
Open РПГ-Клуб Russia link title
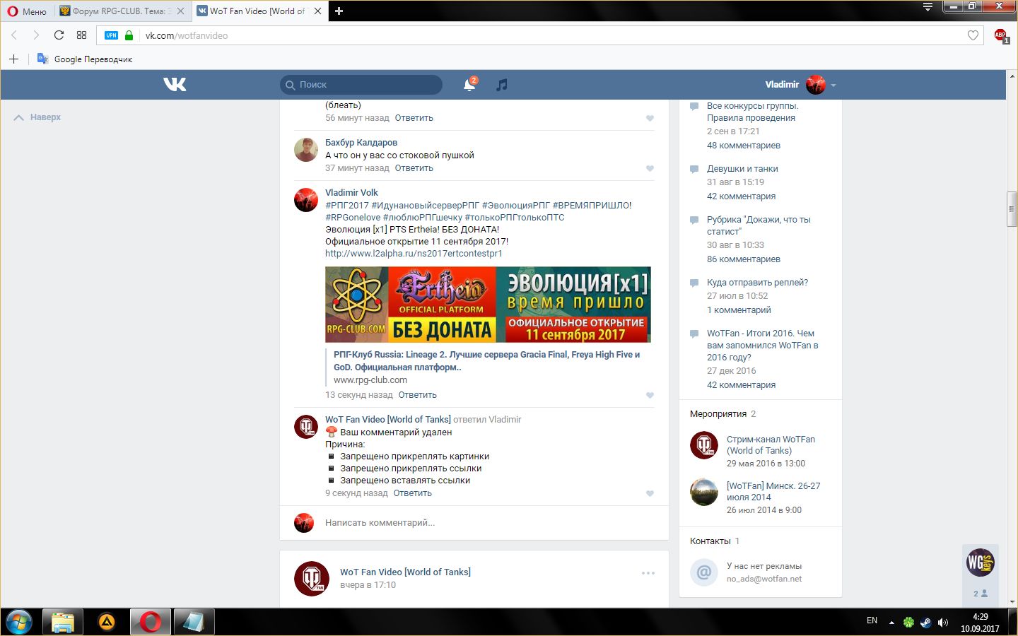point(486,360)
